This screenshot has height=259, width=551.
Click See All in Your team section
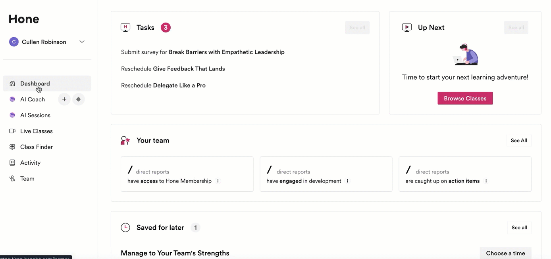[519, 141]
